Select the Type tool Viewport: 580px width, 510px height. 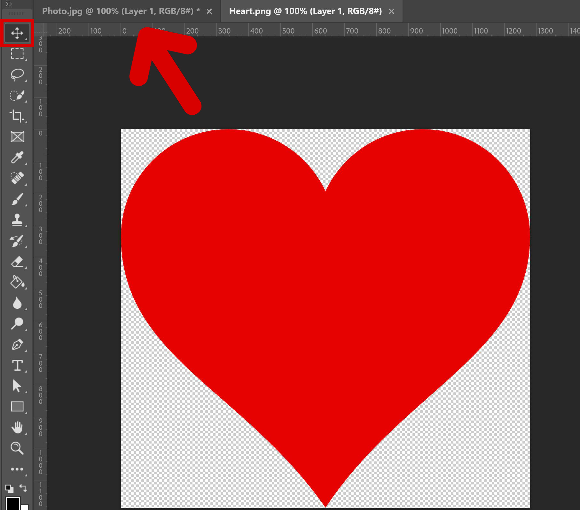[x=18, y=366]
